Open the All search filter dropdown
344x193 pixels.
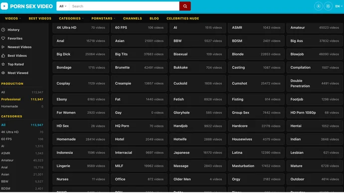click(63, 6)
